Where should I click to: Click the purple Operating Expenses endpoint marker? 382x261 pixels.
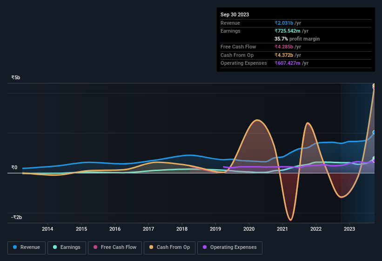(x=374, y=161)
